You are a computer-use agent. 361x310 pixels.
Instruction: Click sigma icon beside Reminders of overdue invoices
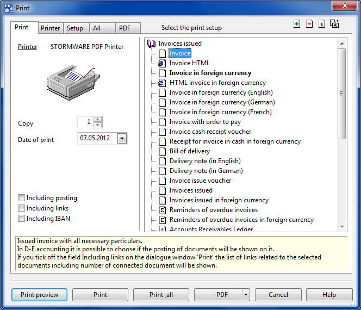[161, 210]
